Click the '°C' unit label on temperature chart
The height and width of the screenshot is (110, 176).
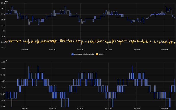7,60
